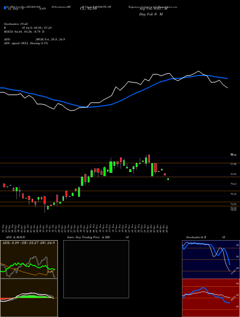
Task: Click the ADX (MGR) values line
Action: pyautogui.click(x=34, y=39)
